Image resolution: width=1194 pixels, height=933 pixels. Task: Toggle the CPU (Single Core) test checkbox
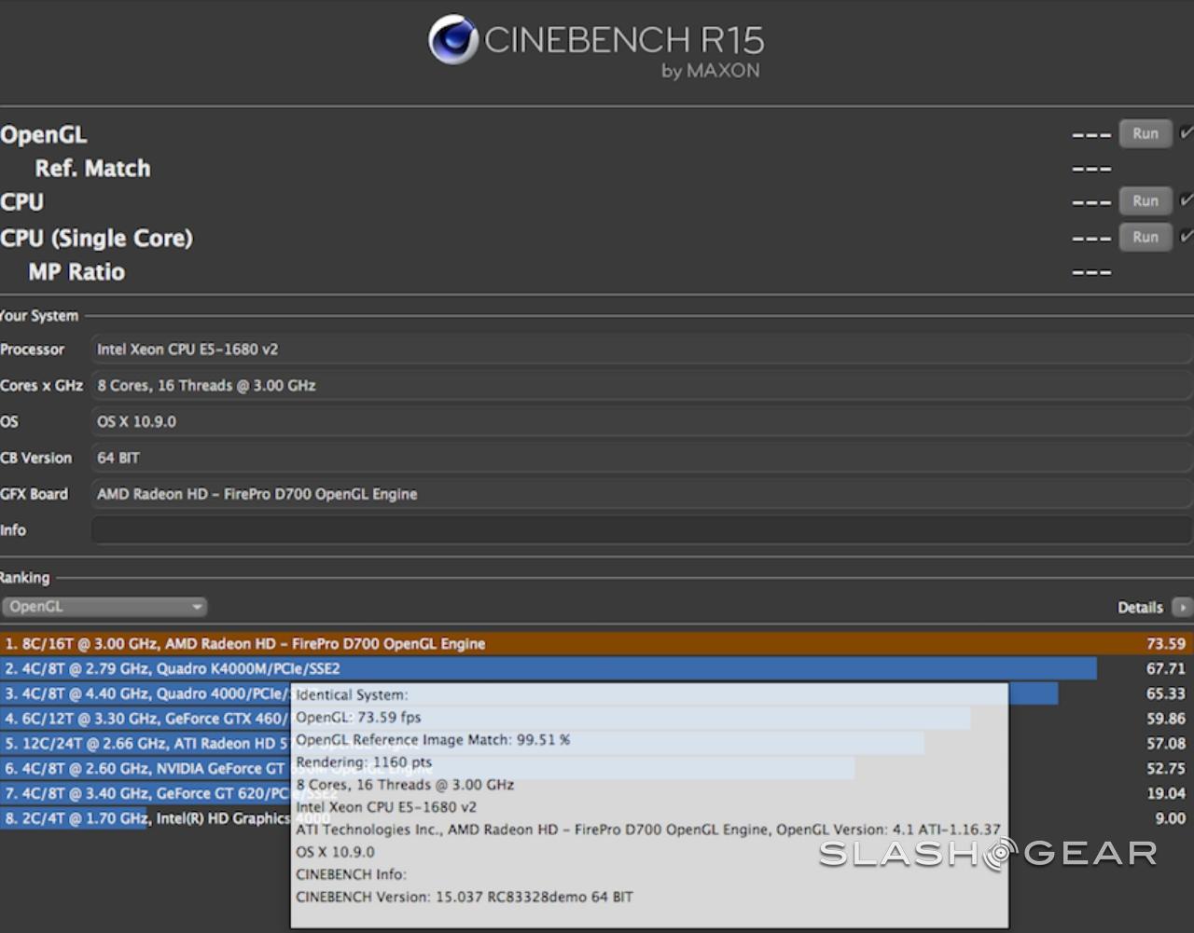1186,238
